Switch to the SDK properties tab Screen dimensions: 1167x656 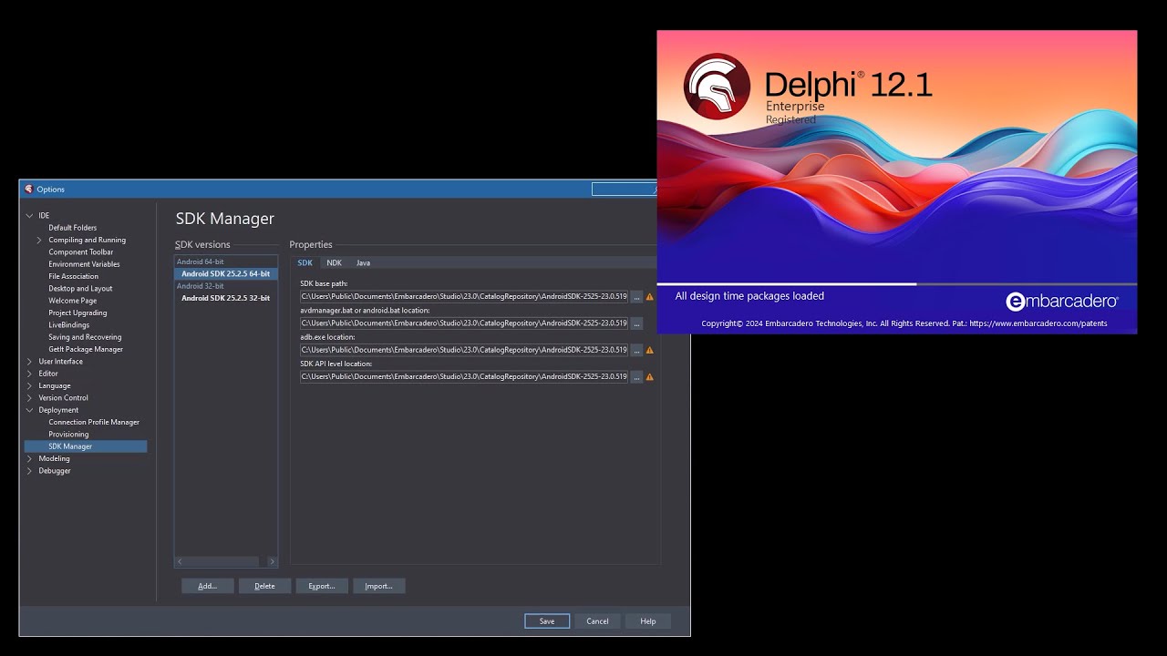pos(305,262)
